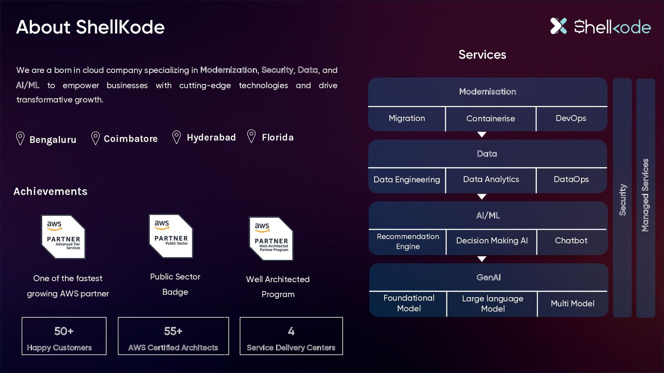The height and width of the screenshot is (373, 664).
Task: Select the Chatbot cell
Action: click(x=572, y=242)
